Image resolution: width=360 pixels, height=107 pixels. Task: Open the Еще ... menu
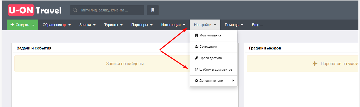[257, 25]
